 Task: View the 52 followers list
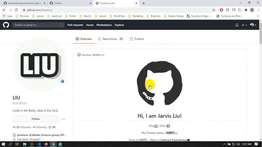point(22,127)
